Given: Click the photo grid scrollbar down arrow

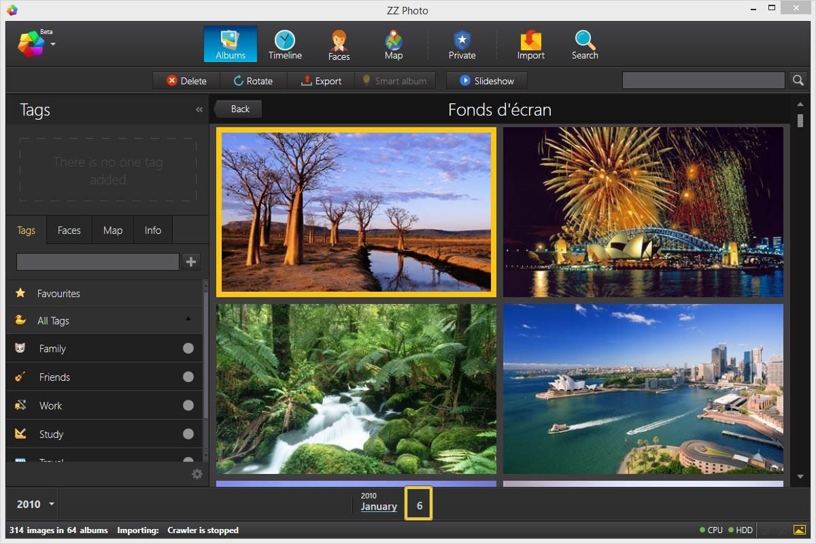Looking at the screenshot, I should [800, 477].
